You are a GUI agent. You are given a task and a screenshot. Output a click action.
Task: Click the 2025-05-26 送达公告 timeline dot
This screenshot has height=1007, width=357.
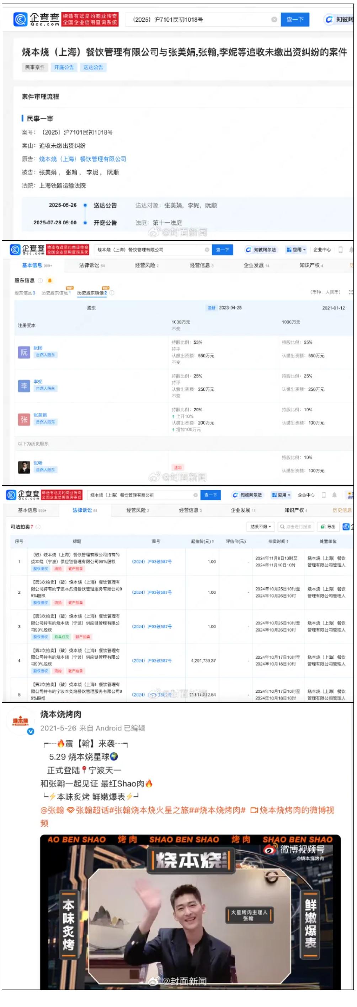pos(85,205)
